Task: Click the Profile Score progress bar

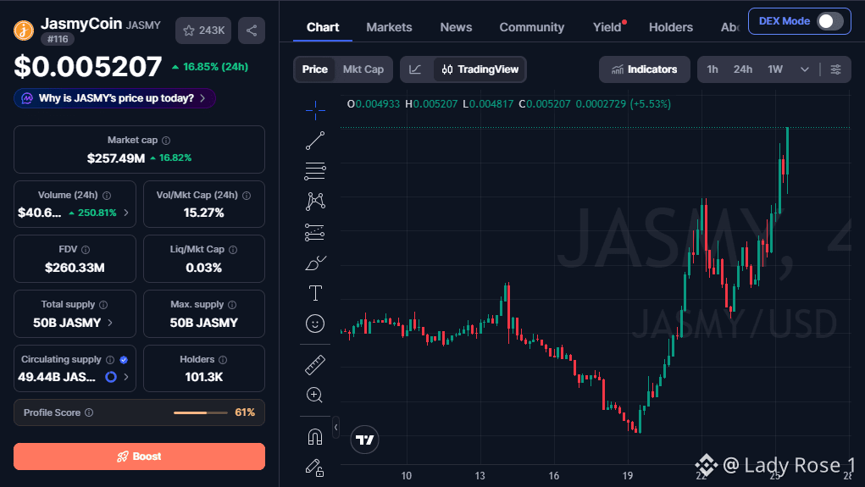Action: click(x=200, y=412)
